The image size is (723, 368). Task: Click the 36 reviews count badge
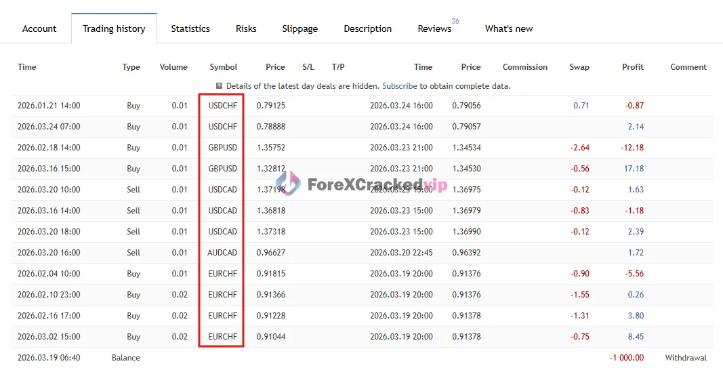pos(455,21)
